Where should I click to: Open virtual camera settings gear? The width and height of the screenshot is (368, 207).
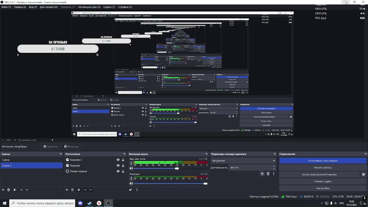point(363,175)
